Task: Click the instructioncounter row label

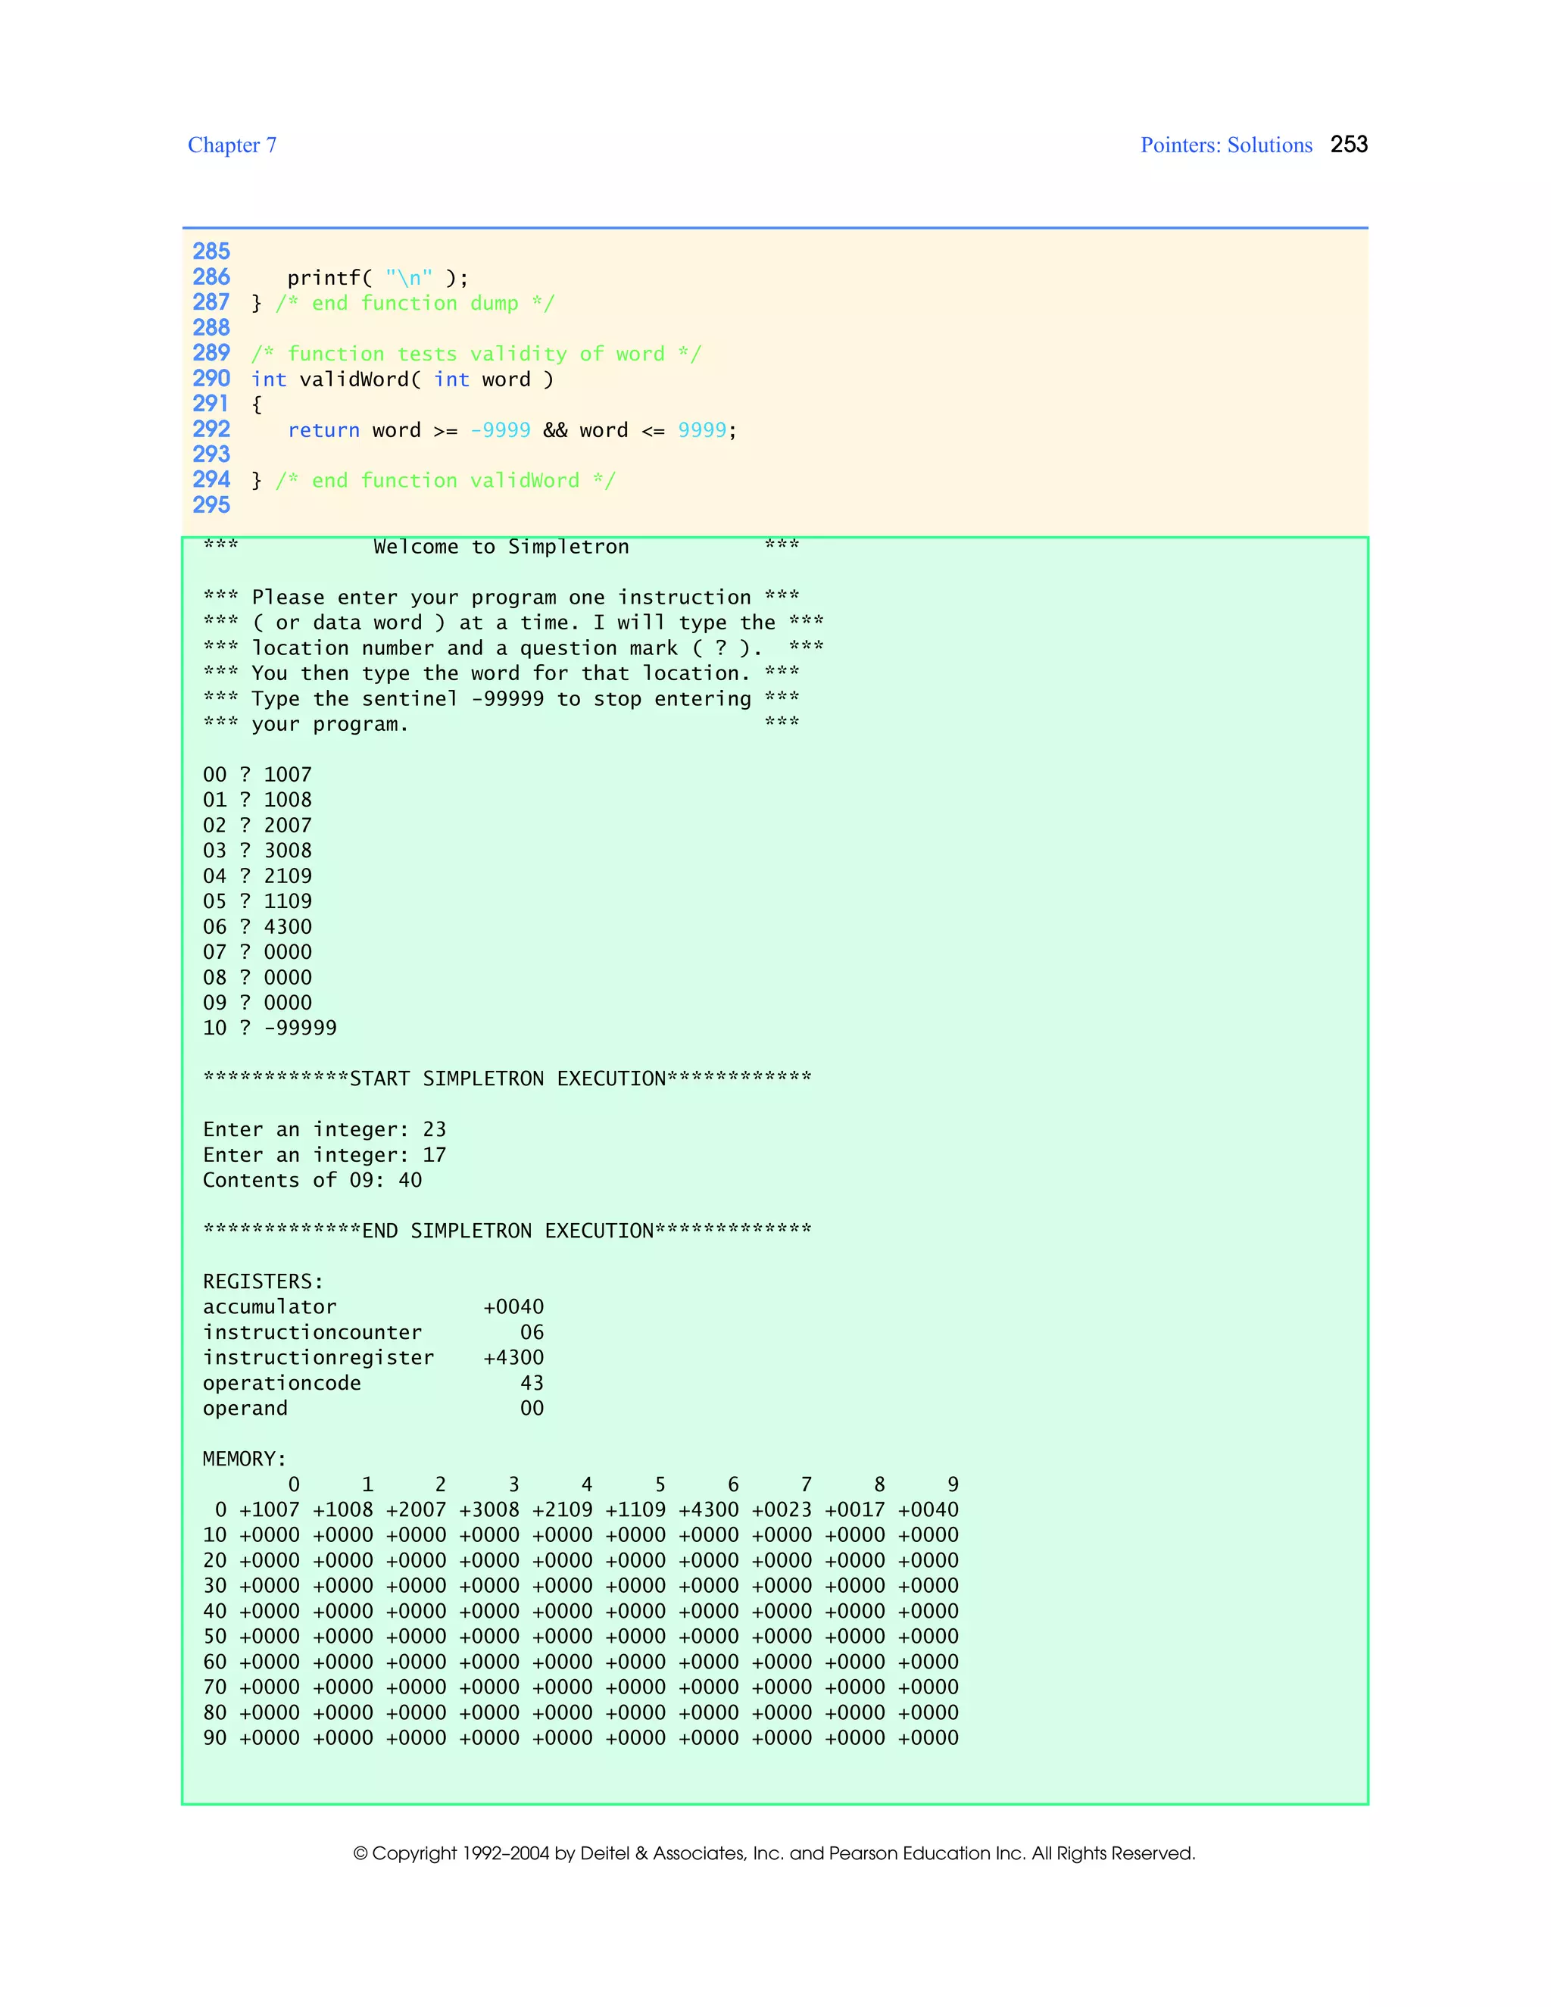Action: 313,1332
